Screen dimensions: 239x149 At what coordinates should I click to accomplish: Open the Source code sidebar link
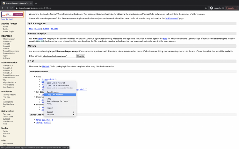pyautogui.click(x=8, y=117)
